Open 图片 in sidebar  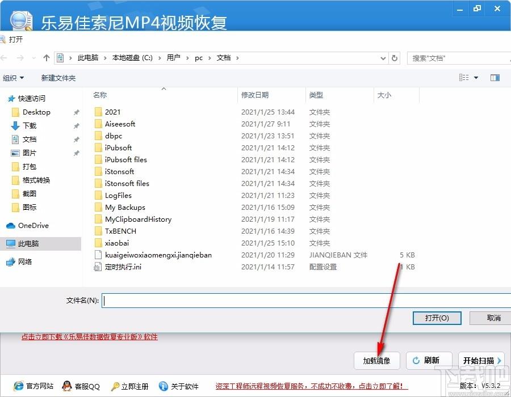tap(24, 153)
